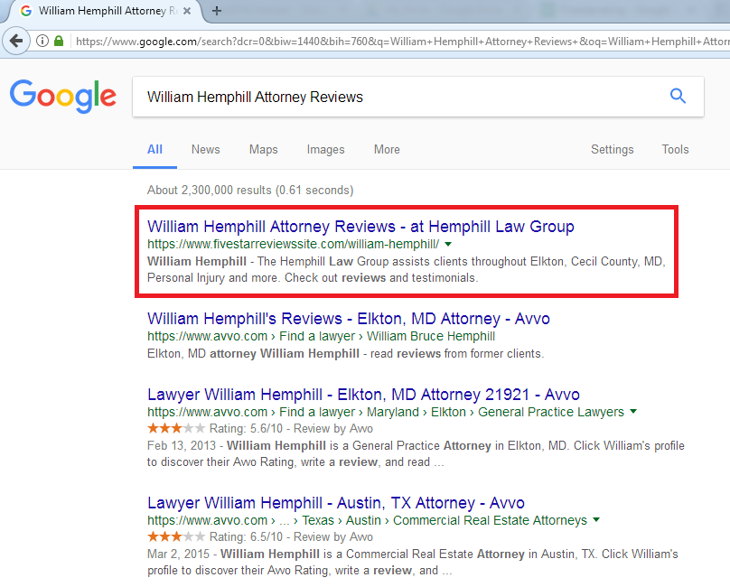The height and width of the screenshot is (587, 730).
Task: Switch to the Images tab
Action: pos(325,149)
